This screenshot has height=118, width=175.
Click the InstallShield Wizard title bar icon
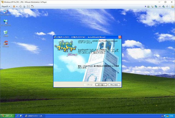coord(55,37)
